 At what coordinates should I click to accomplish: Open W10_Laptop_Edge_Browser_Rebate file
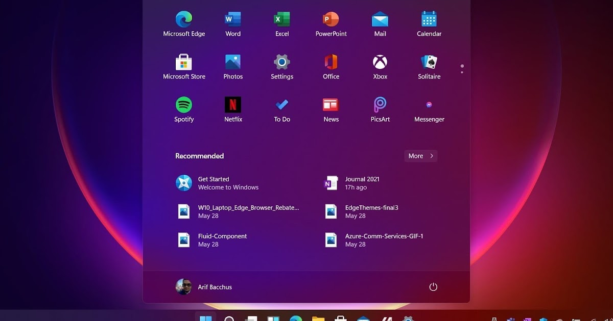coord(238,211)
